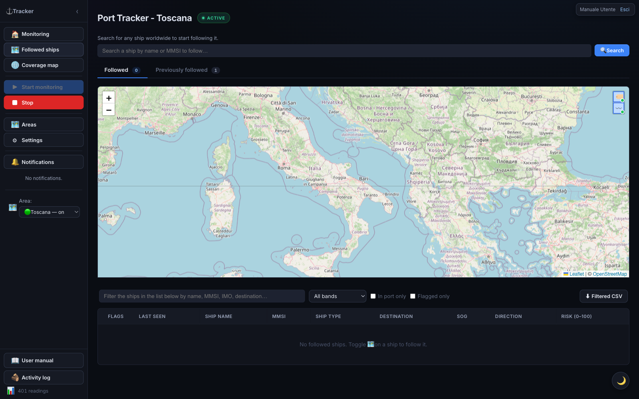Open Coverage map page
Screen dimensions: 639x399
(x=44, y=65)
